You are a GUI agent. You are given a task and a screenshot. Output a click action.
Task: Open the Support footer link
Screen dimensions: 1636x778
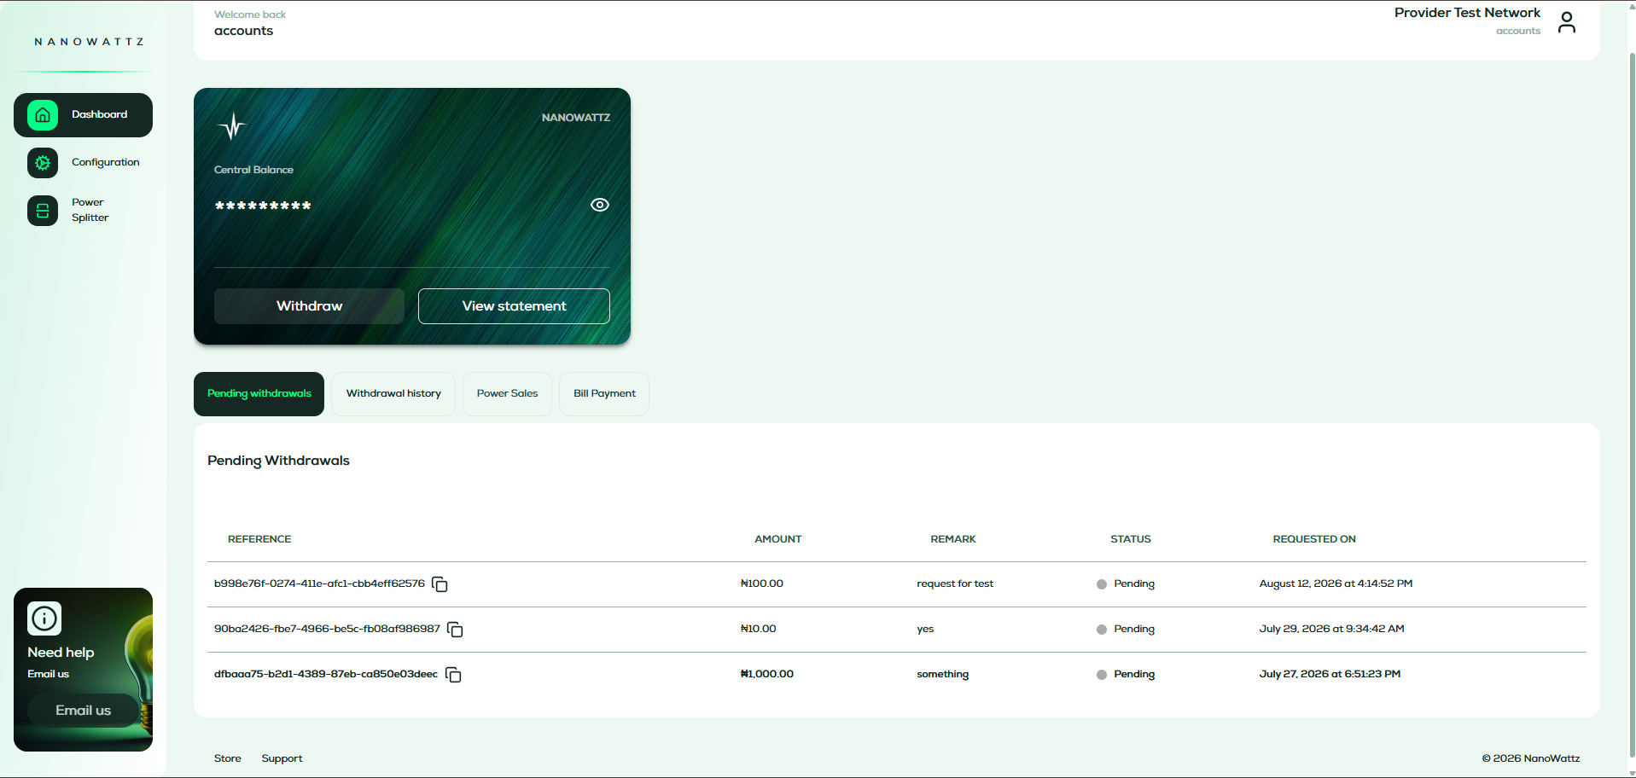[x=282, y=758]
